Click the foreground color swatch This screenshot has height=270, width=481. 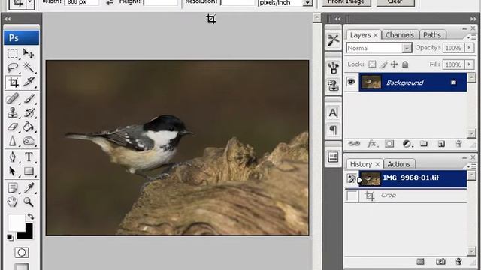[17, 223]
